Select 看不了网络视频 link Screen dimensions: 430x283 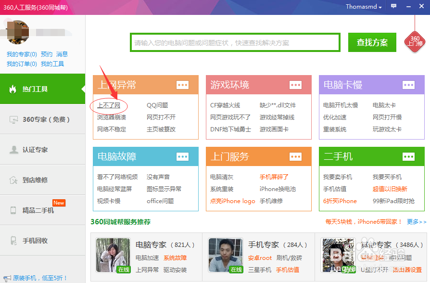click(117, 177)
